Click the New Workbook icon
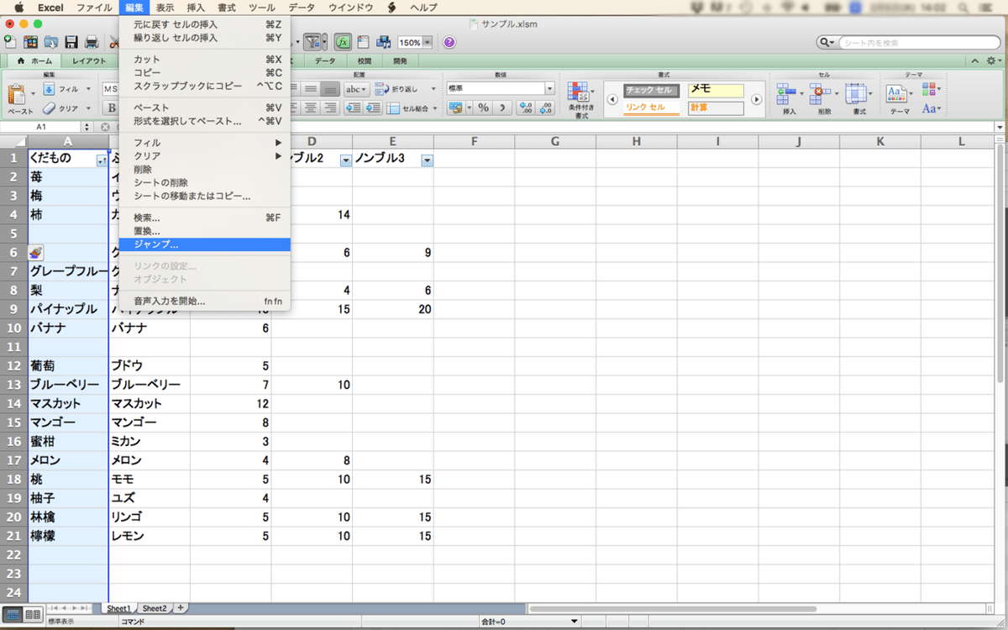 tap(10, 42)
